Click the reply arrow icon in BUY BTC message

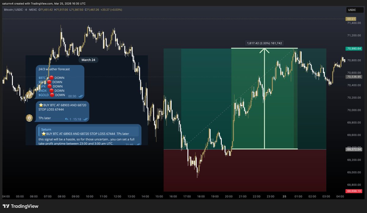point(66,119)
